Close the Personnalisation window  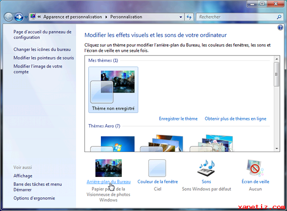coord(276,4)
